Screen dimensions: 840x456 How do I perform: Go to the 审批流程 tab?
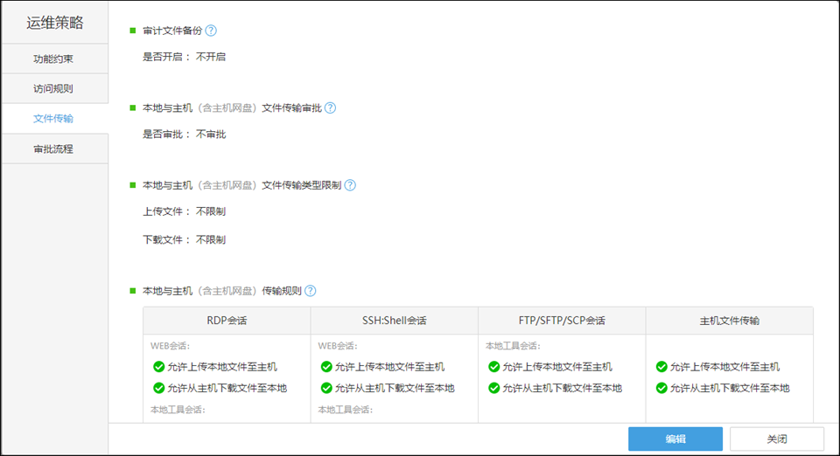tap(53, 149)
